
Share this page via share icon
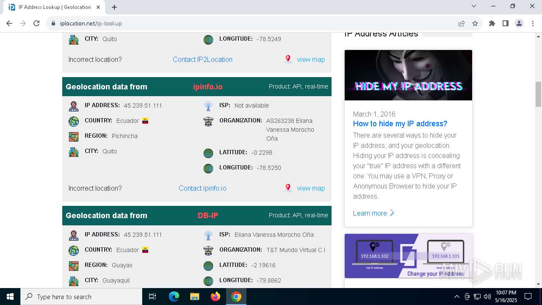[x=462, y=23]
